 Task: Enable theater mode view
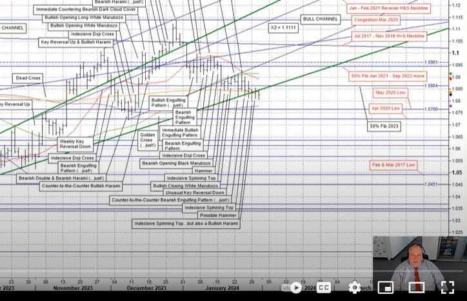(x=416, y=287)
